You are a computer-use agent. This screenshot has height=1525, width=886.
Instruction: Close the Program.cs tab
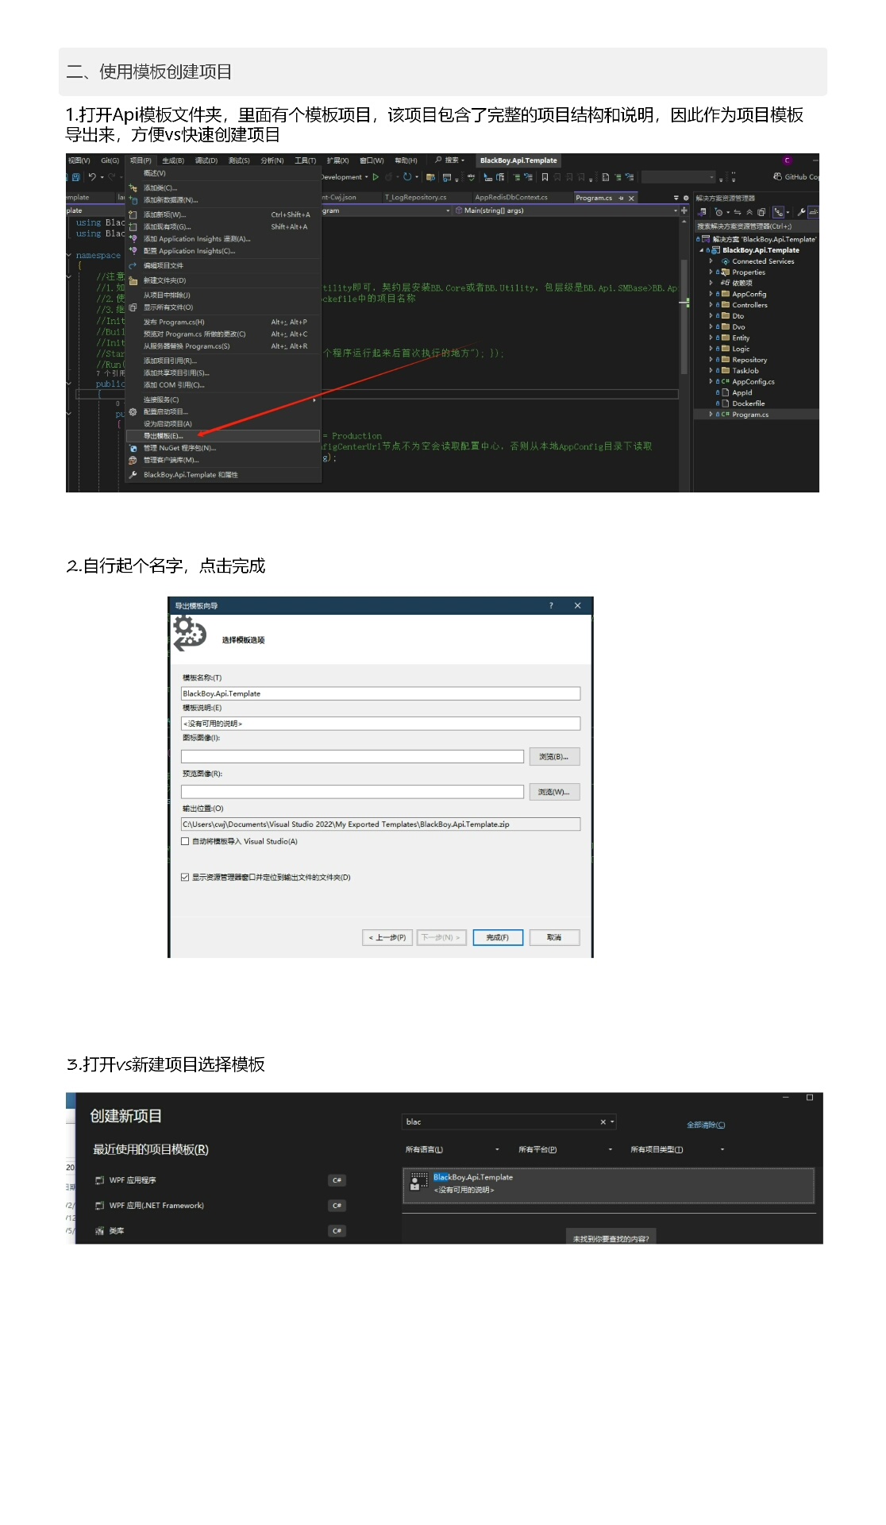click(632, 198)
